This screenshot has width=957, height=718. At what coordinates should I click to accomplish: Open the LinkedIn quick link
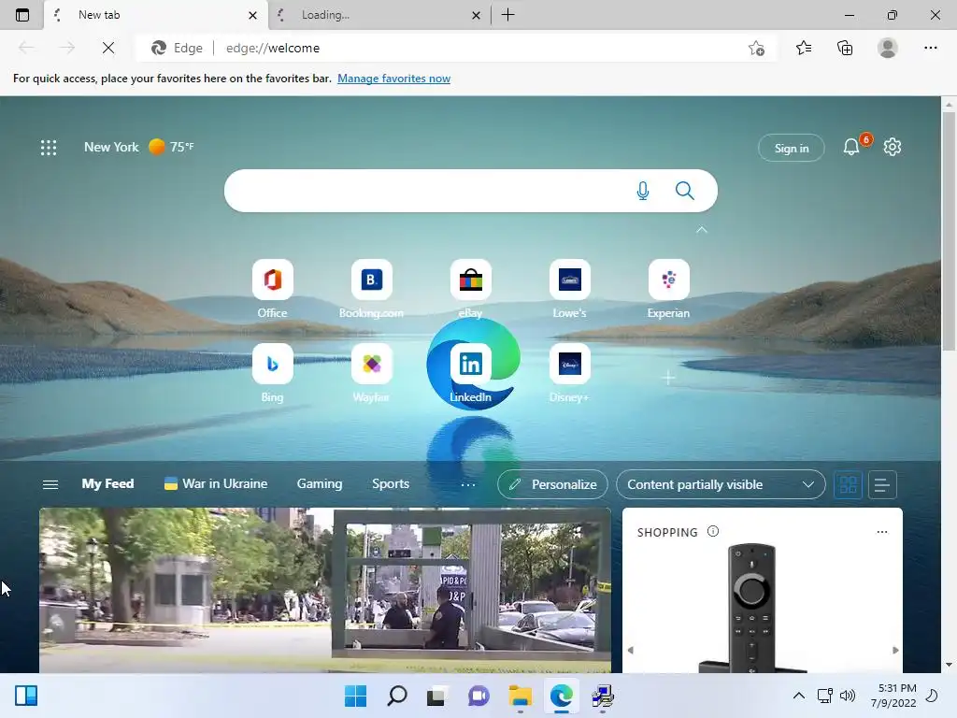[471, 374]
